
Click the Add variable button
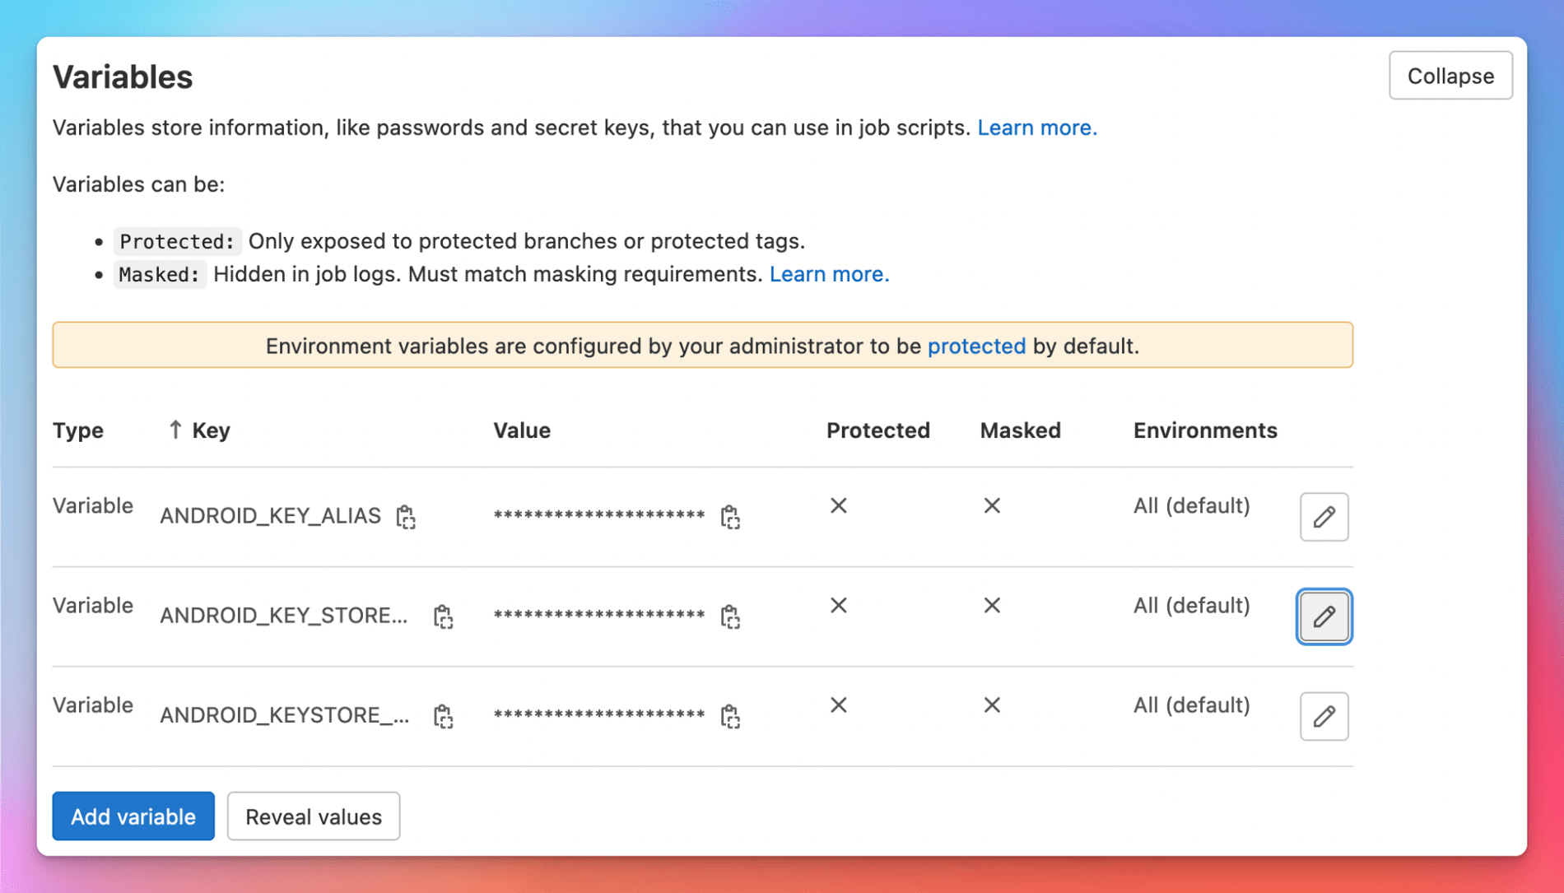click(133, 816)
